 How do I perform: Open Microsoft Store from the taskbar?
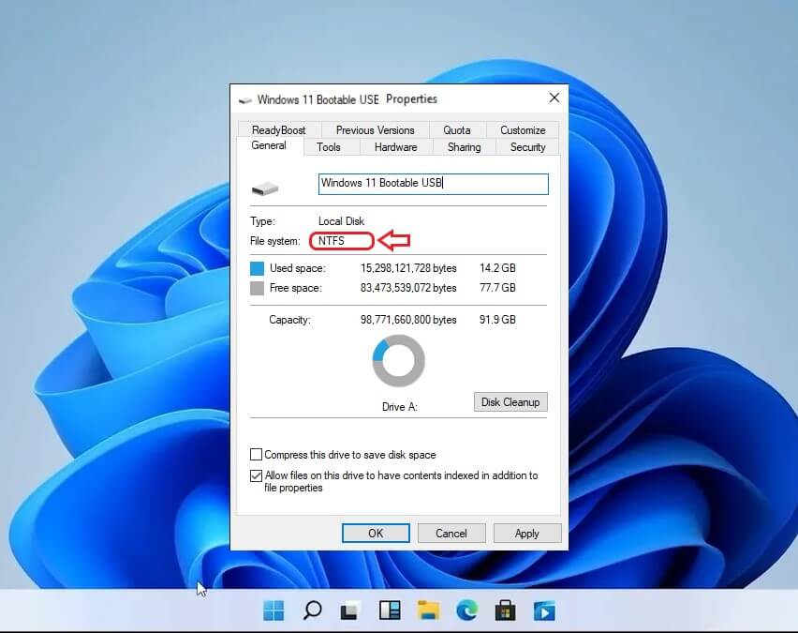click(506, 610)
